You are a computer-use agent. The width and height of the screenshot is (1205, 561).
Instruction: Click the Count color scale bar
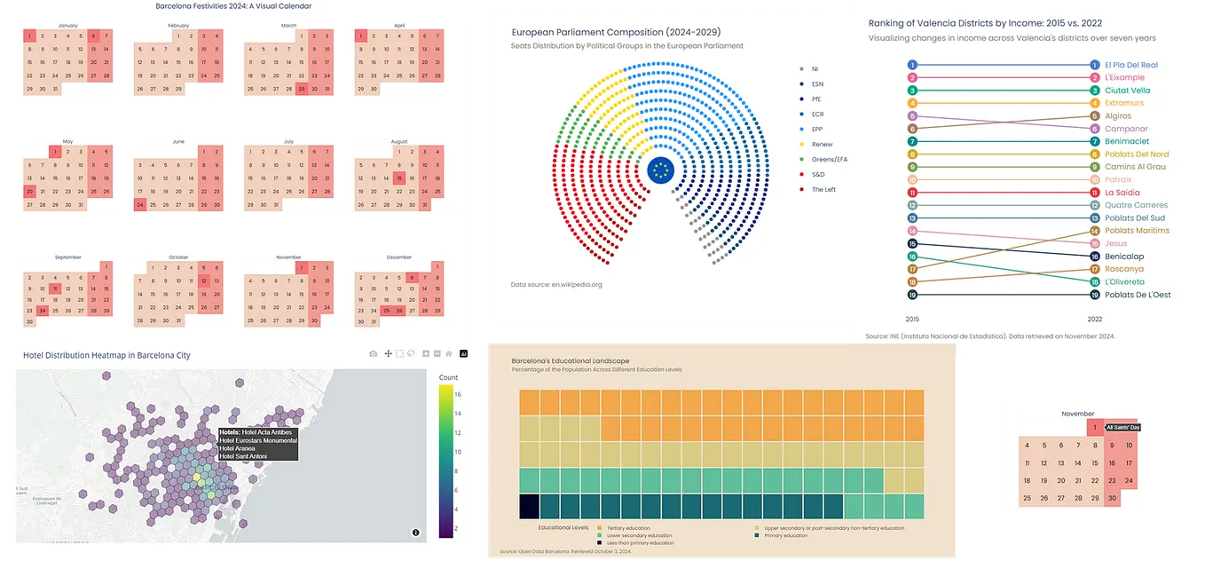point(445,457)
